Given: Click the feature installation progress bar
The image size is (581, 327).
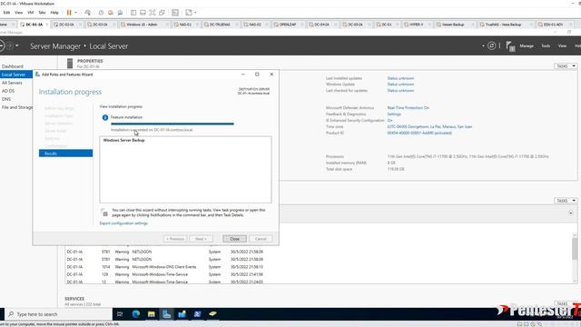Looking at the screenshot, I should 172,124.
